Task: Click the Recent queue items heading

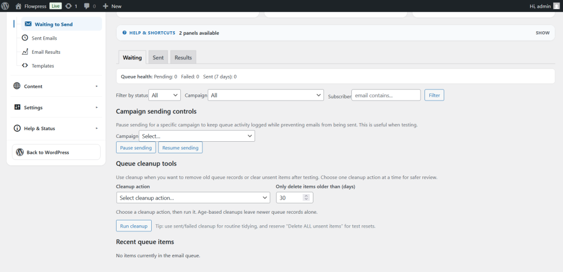Action: click(145, 242)
